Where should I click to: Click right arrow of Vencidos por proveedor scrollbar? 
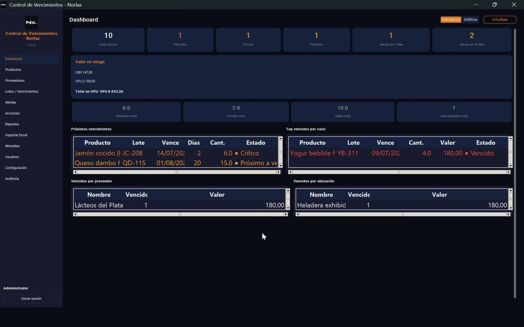(x=286, y=214)
